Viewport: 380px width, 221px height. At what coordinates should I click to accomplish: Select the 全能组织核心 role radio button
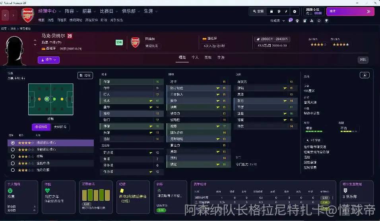(13, 149)
